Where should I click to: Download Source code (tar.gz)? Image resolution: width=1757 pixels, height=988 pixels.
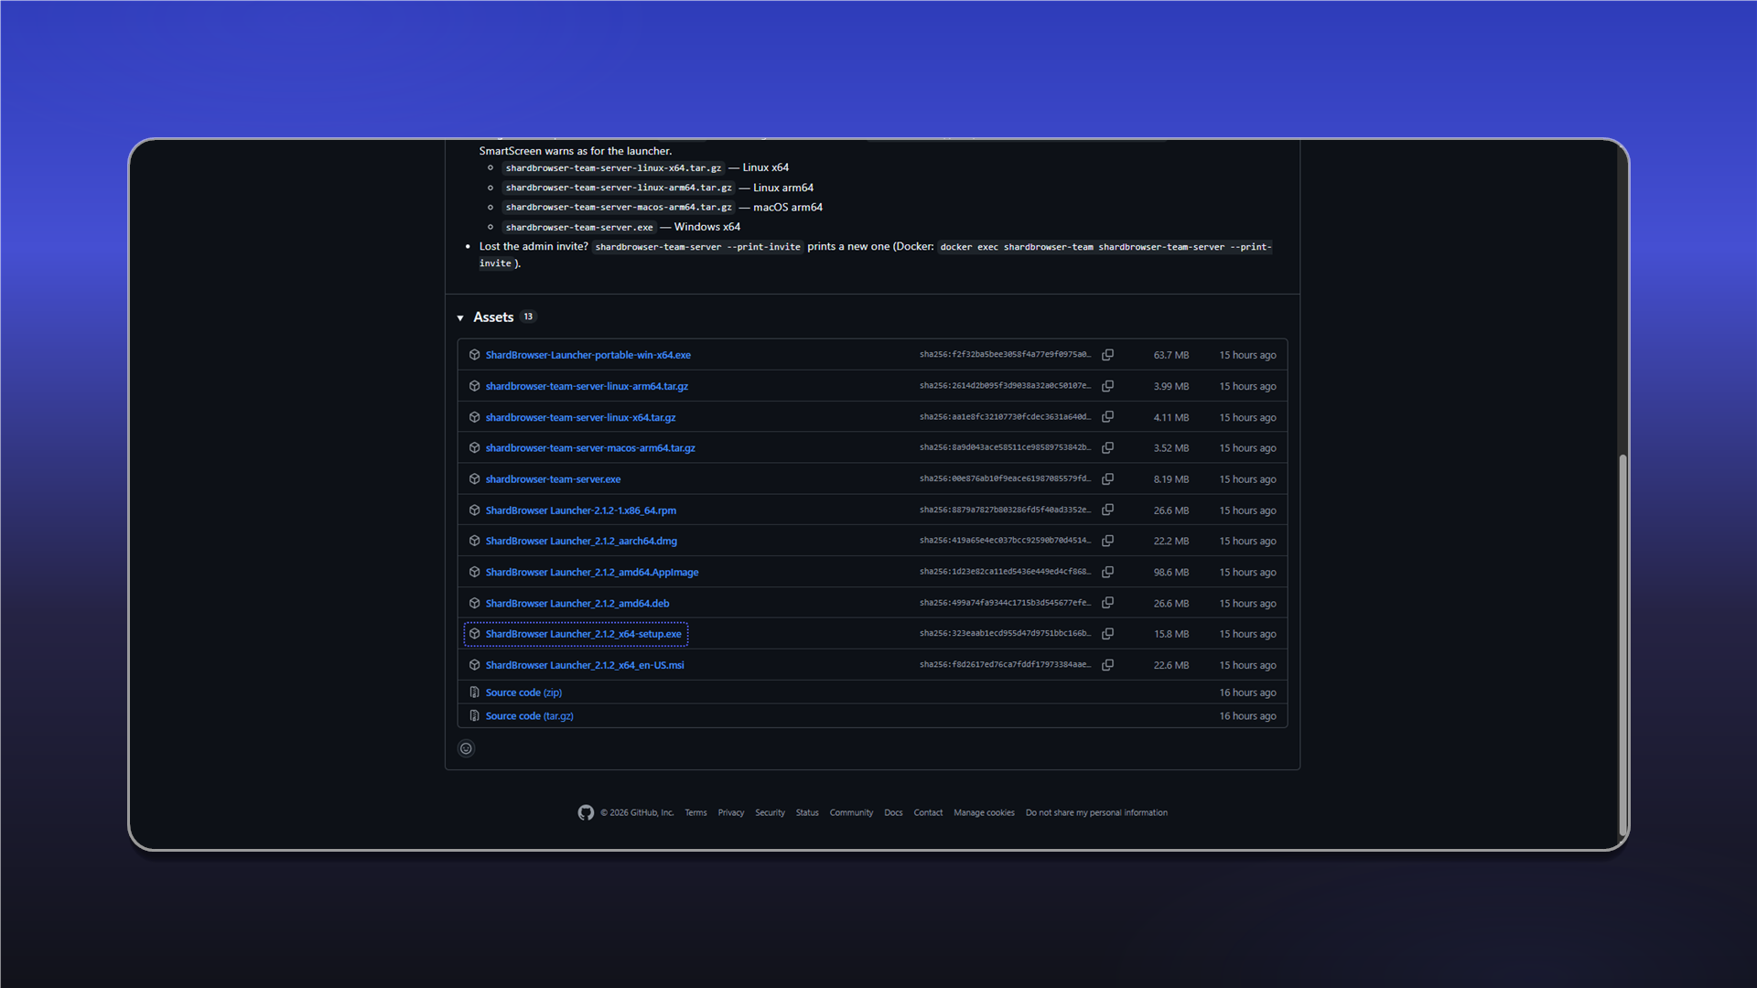coord(529,716)
